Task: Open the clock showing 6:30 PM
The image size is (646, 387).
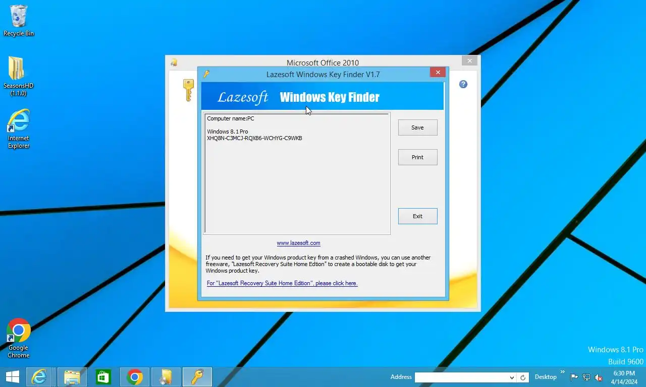Action: [624, 377]
